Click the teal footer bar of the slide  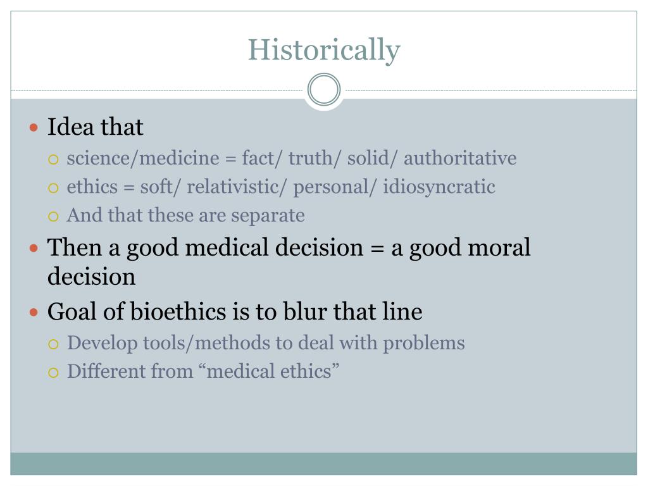pos(324,464)
